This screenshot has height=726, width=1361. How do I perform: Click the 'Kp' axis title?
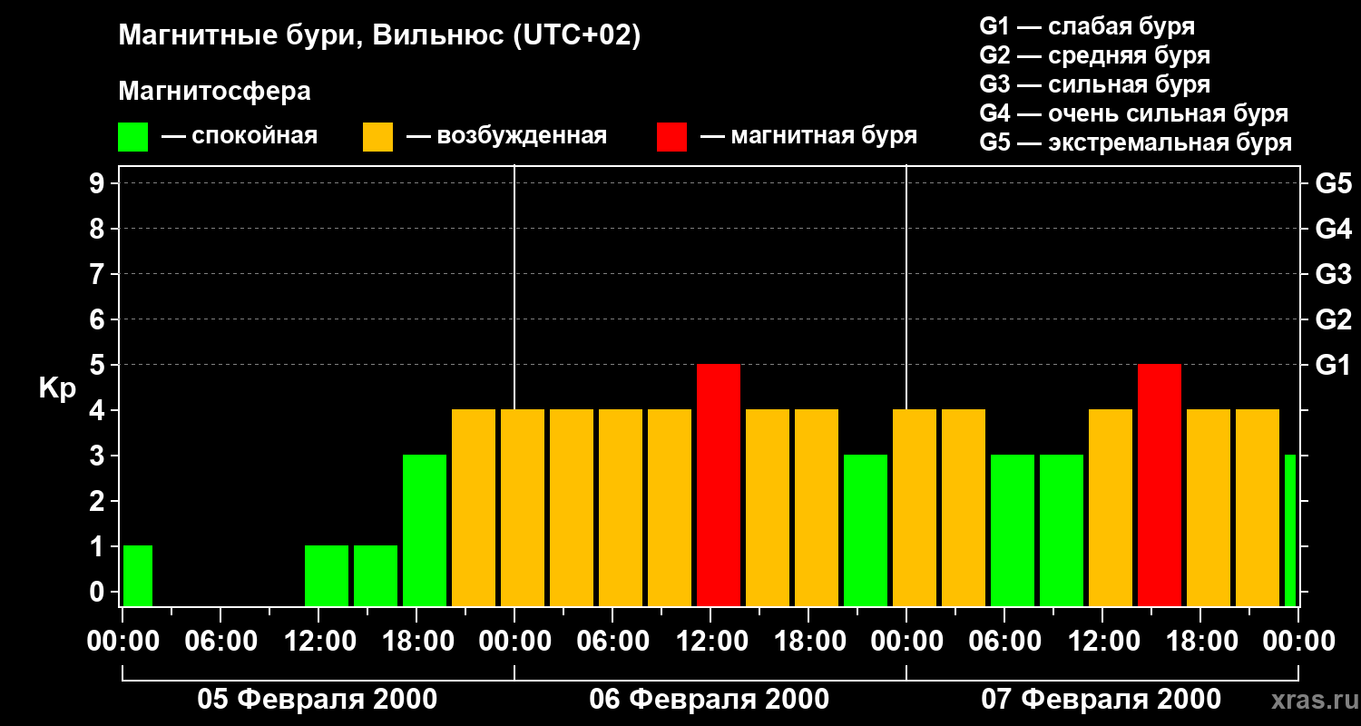pos(57,388)
